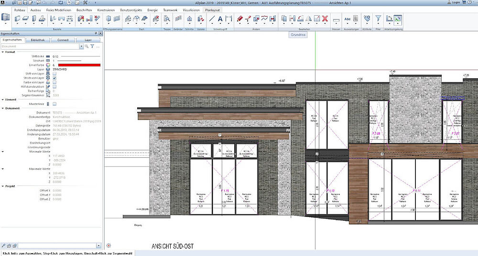Click the mirror tool in Bearbeiten group
The width and height of the screenshot is (478, 256).
click(x=308, y=19)
